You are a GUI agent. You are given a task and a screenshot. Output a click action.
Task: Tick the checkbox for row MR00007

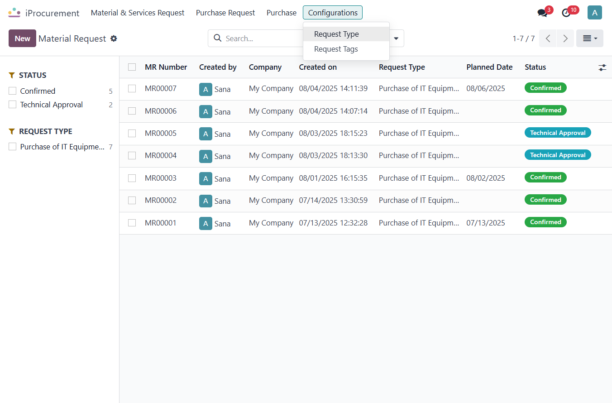pos(132,89)
